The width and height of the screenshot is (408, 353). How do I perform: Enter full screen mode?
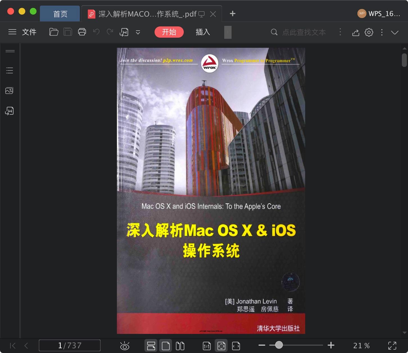(392, 346)
